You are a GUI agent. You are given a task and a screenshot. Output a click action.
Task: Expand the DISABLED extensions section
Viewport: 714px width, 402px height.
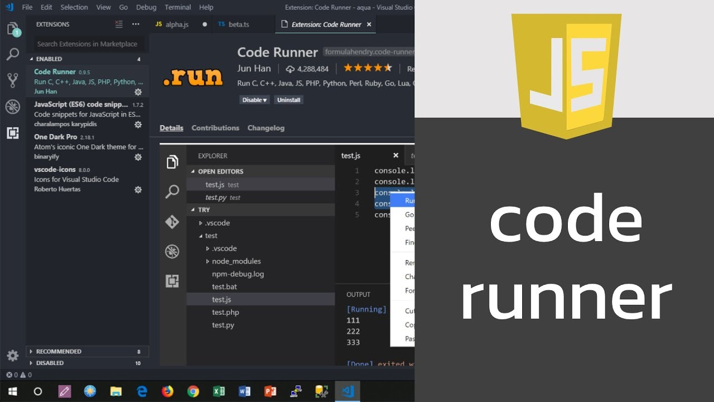point(86,363)
